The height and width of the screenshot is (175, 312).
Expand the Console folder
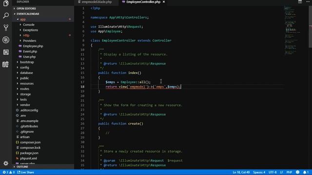click(x=43, y=25)
